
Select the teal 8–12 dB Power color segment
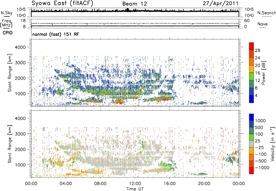click(x=252, y=84)
